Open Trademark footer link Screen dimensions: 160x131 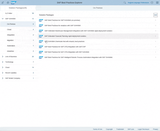[x=120, y=129]
